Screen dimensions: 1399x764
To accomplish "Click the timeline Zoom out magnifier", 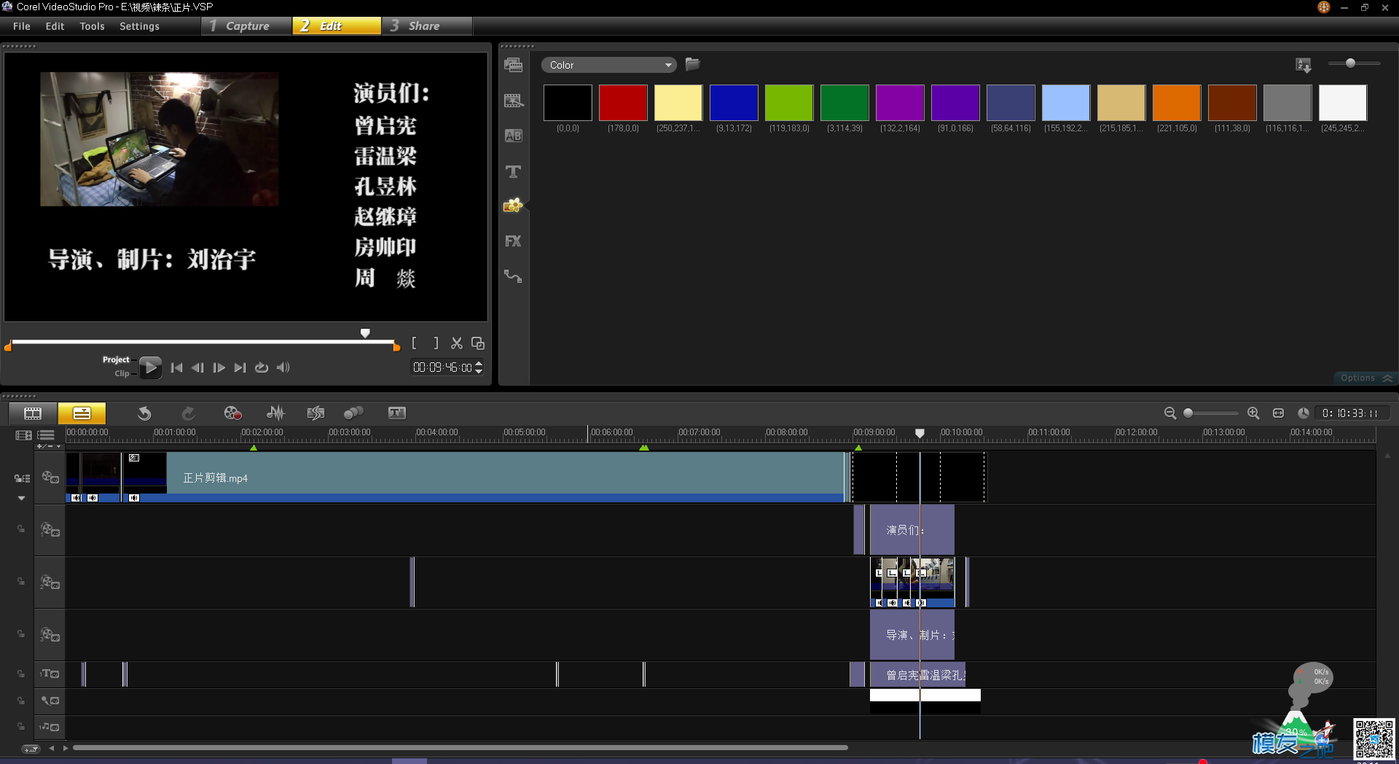I will (1170, 413).
